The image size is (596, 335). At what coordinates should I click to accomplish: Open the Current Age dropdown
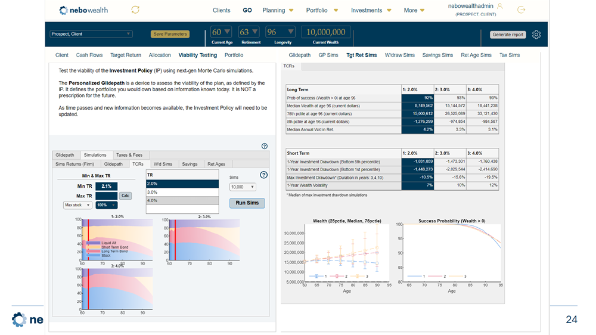222,32
